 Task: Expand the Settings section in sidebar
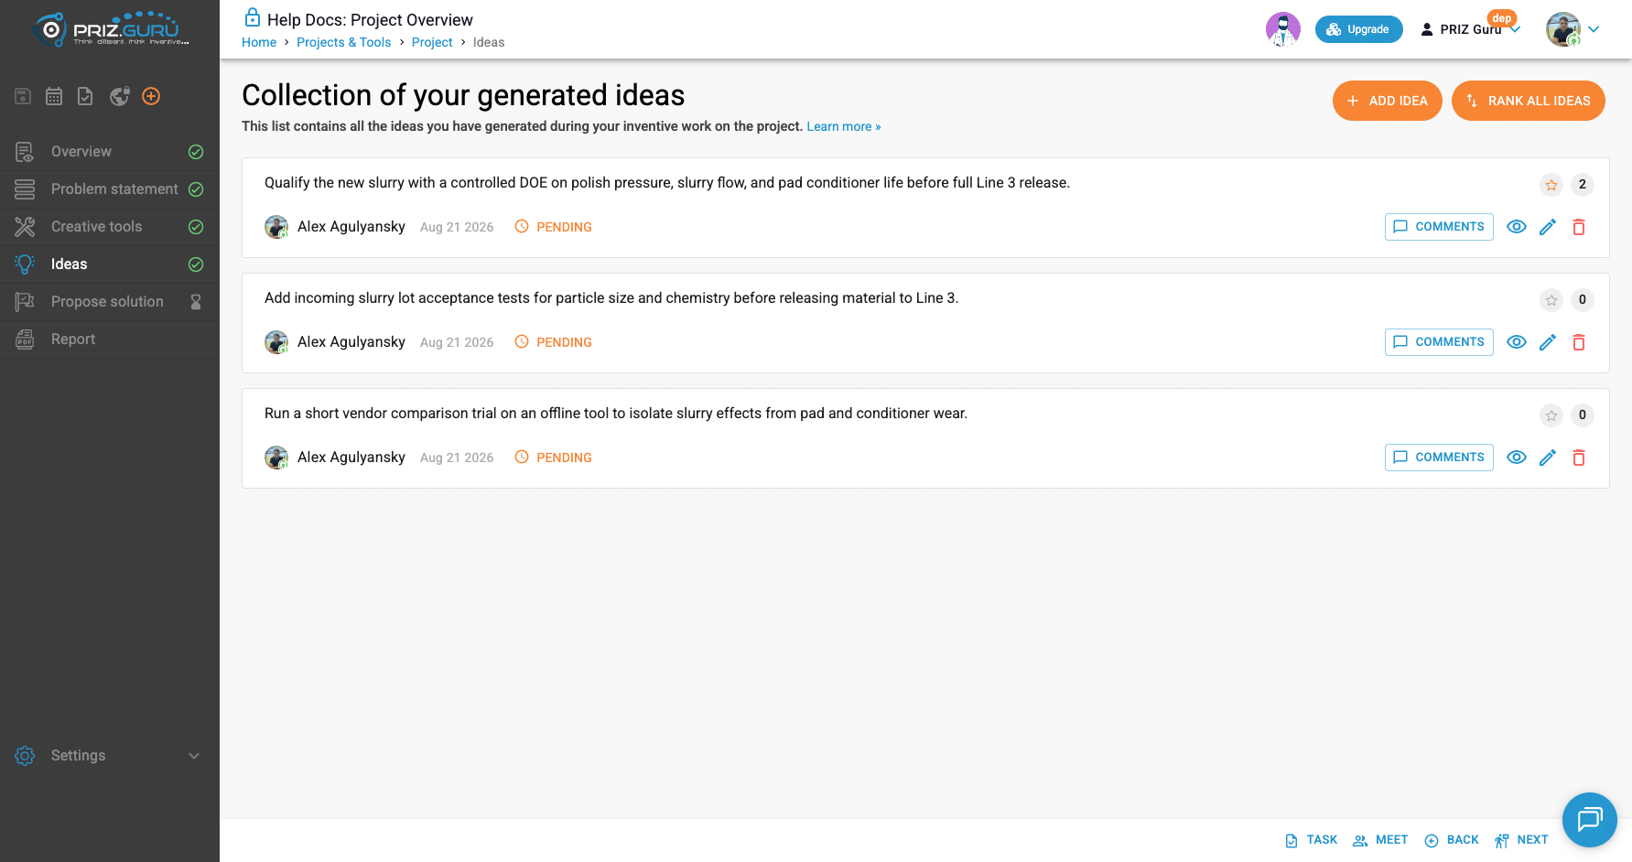[x=110, y=756]
